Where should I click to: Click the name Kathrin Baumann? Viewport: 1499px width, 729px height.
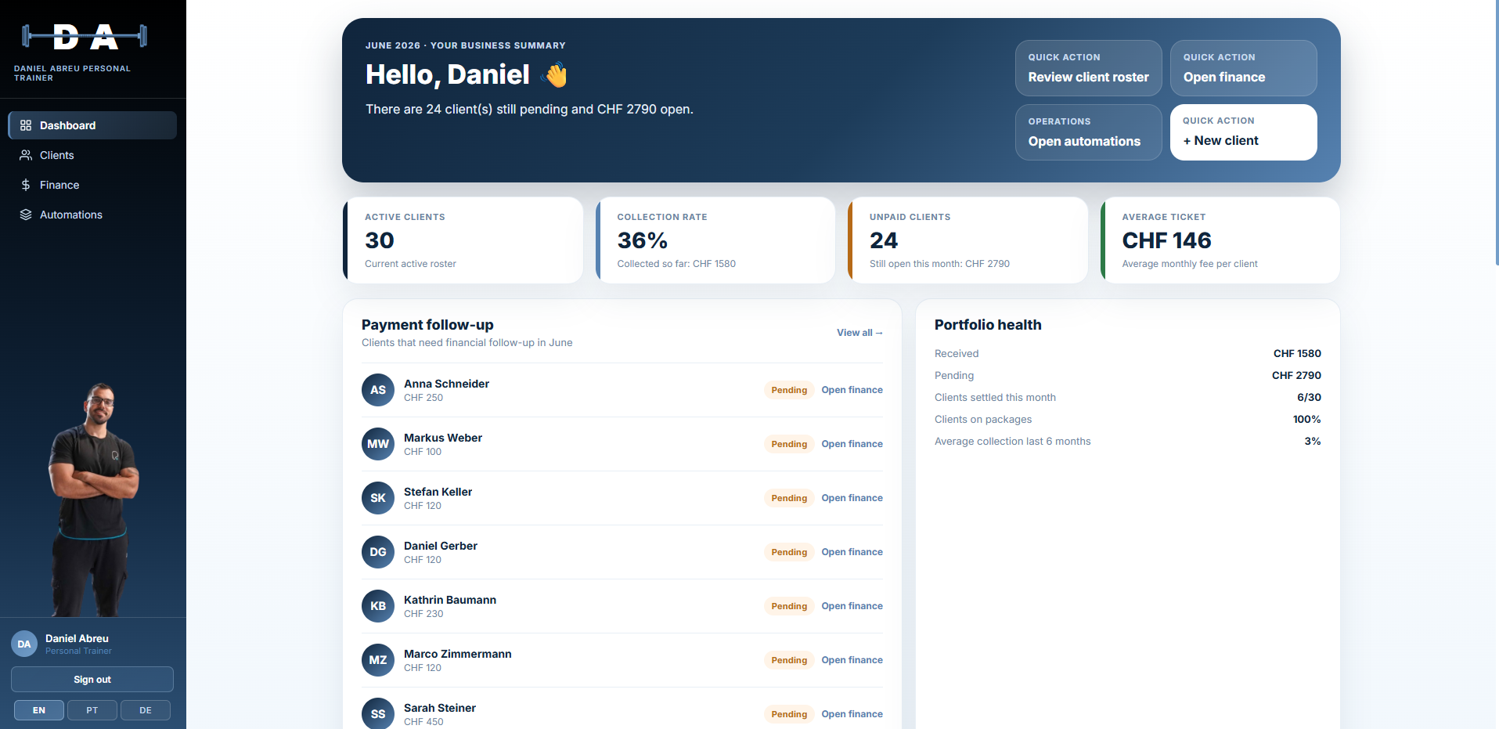tap(450, 600)
